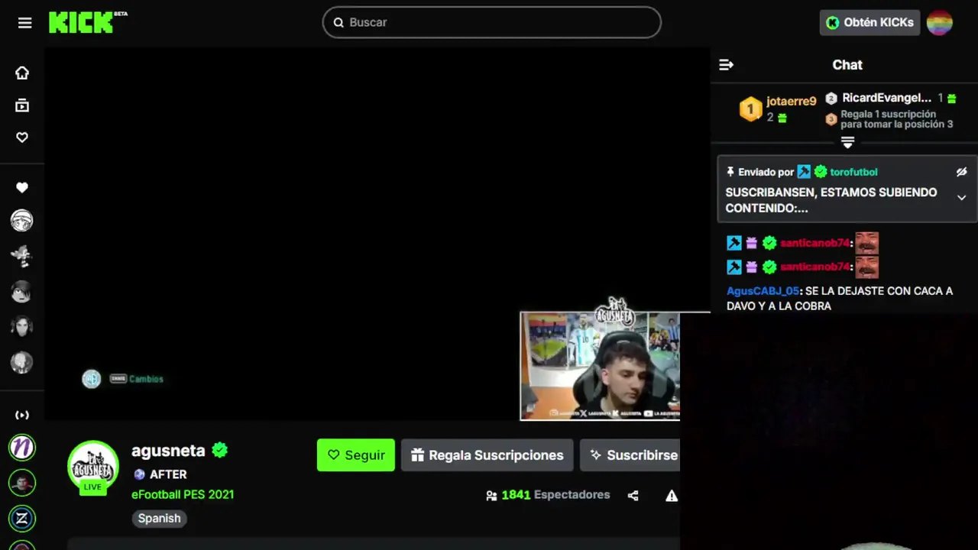The height and width of the screenshot is (550, 978).
Task: Open Home from sidebar house icon
Action: coord(22,73)
